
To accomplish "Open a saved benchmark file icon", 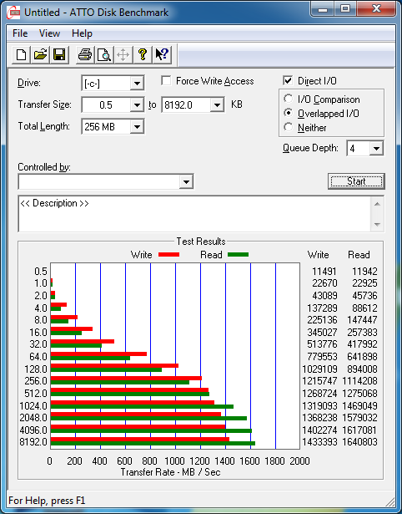I will [40, 55].
